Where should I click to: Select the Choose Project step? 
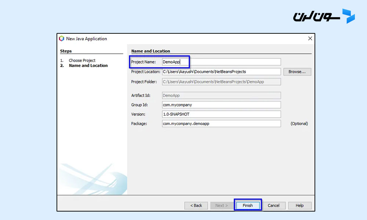coord(82,60)
